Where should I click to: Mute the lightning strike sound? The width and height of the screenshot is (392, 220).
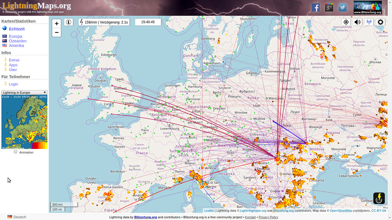tap(358, 22)
